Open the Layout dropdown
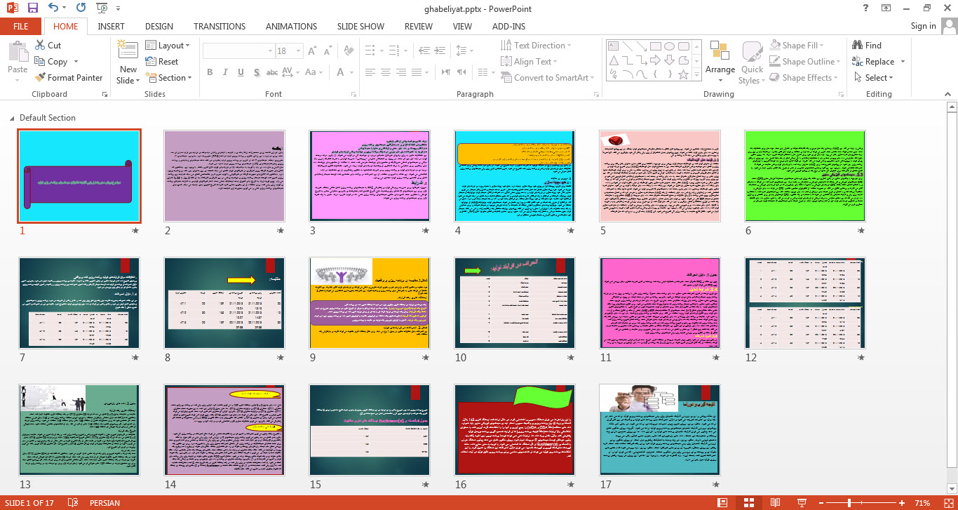This screenshot has width=958, height=510. [x=168, y=45]
